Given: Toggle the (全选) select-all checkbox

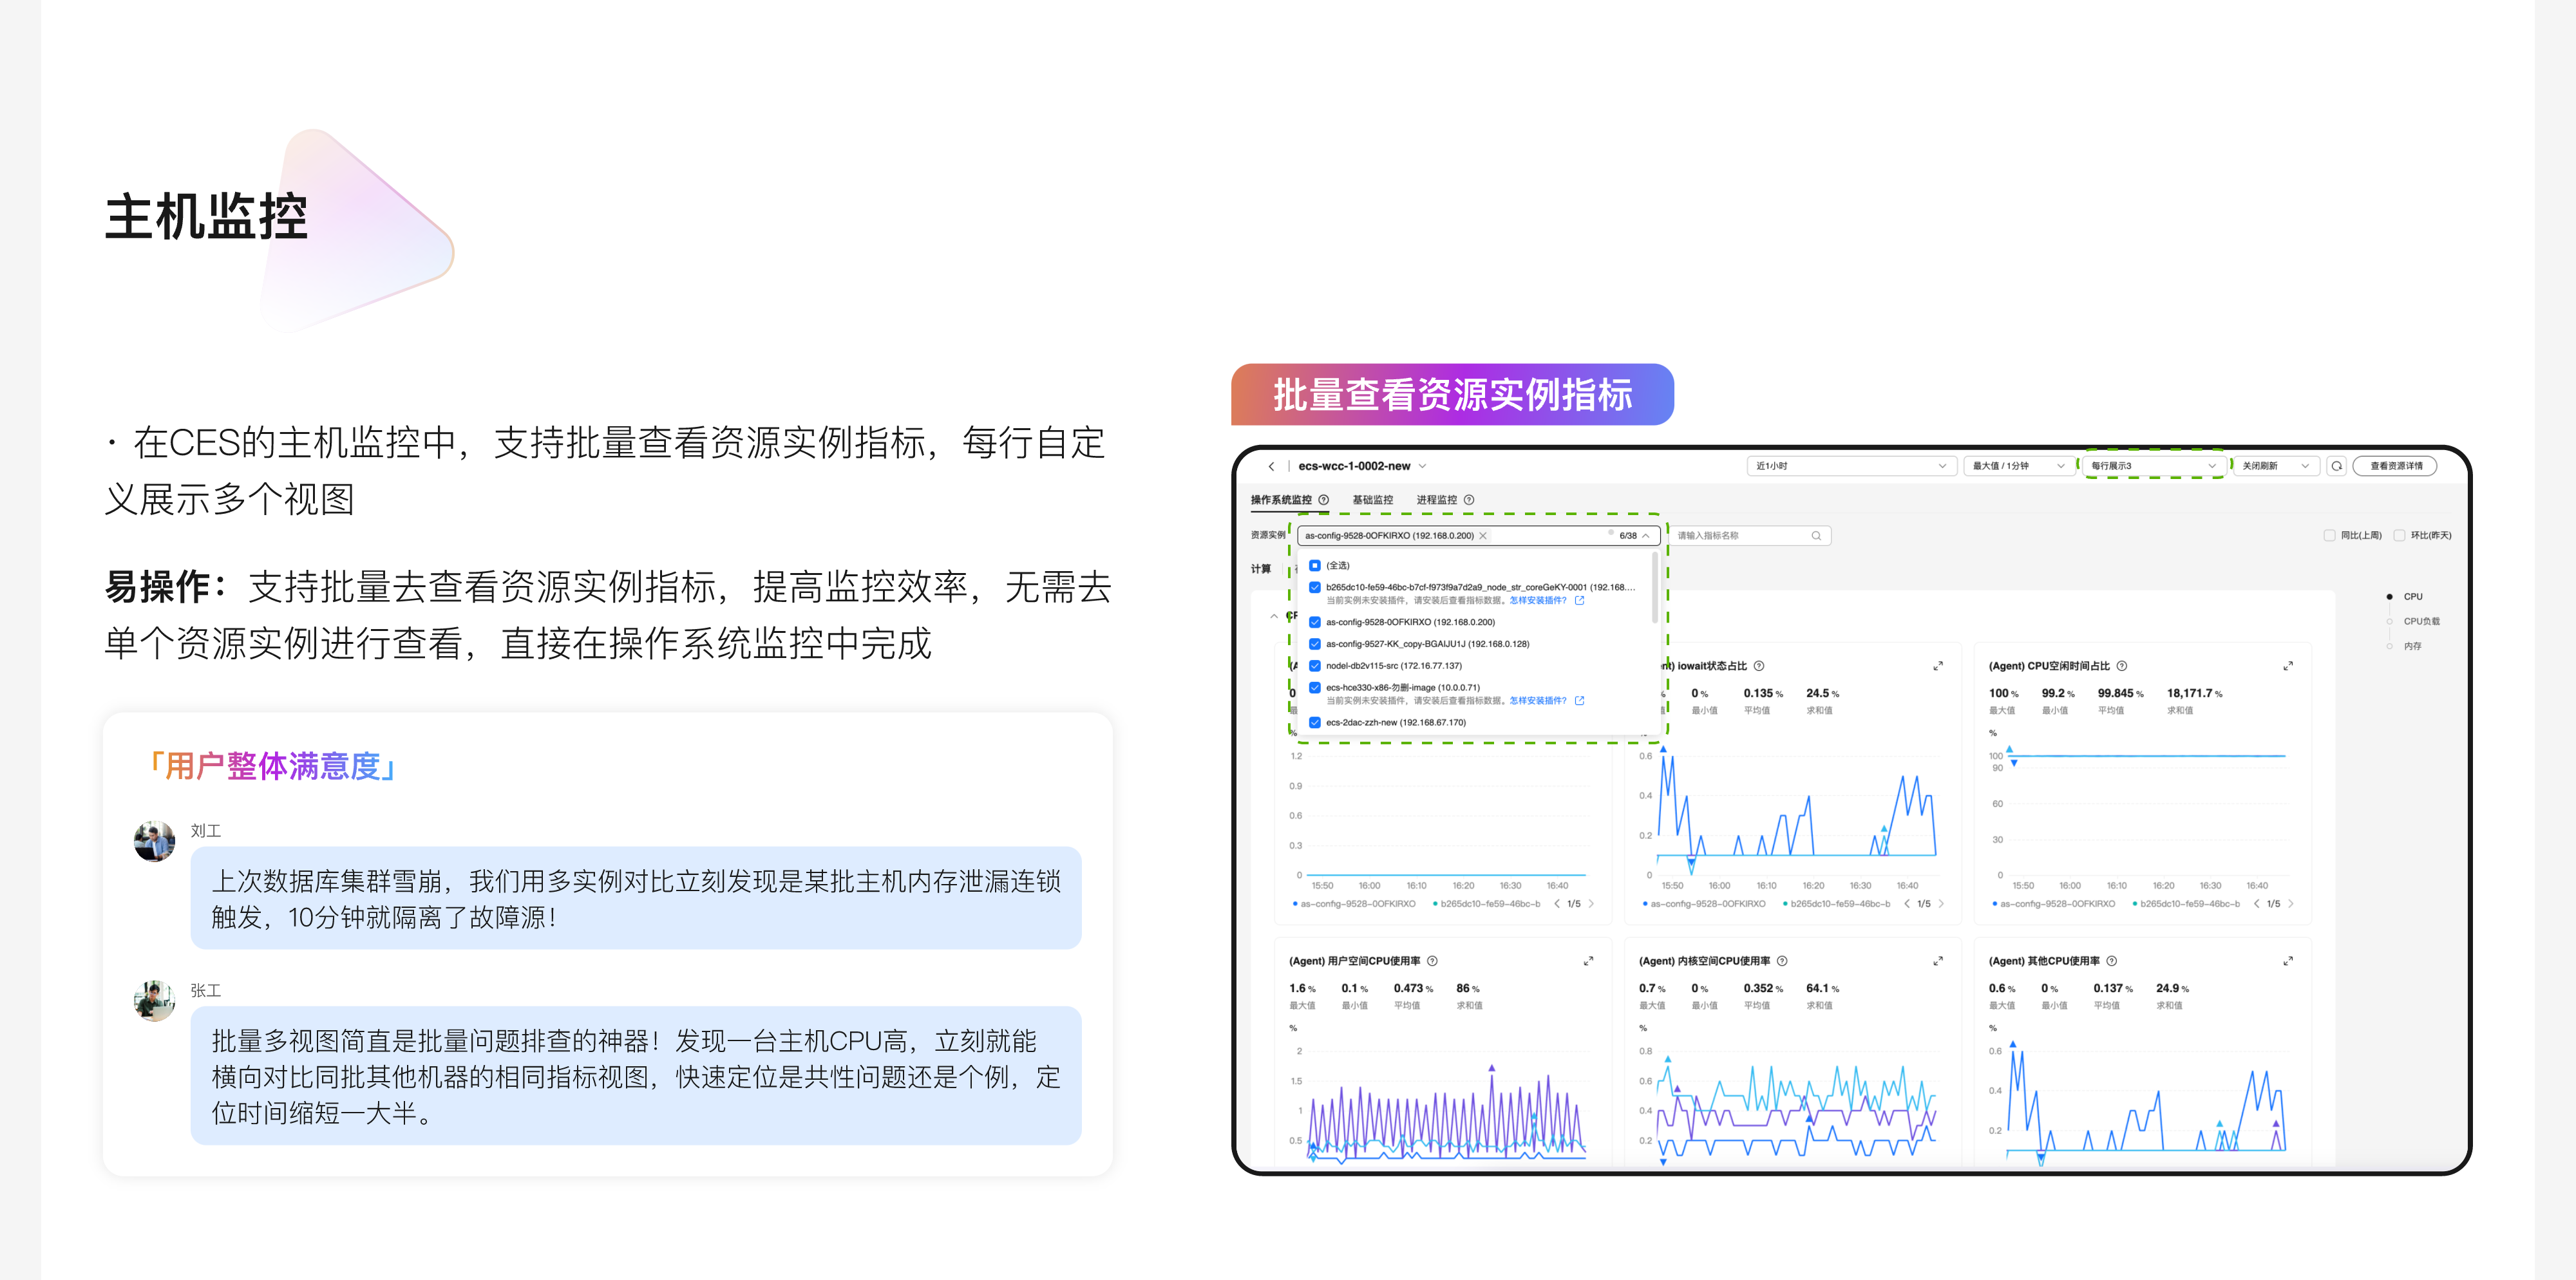Looking at the screenshot, I should coord(1315,566).
